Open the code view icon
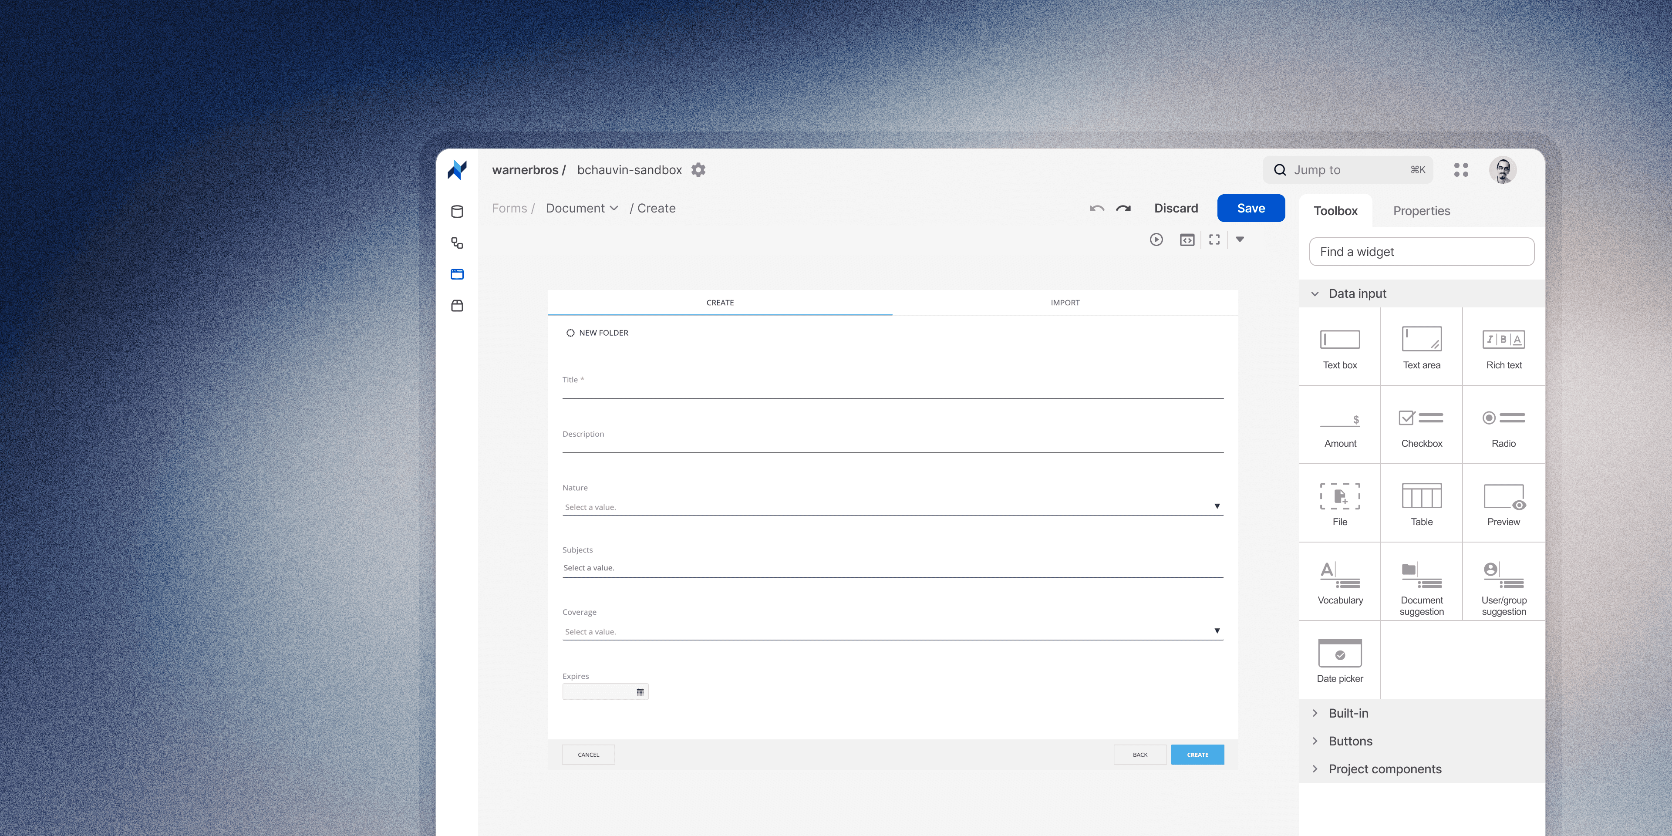Image resolution: width=1672 pixels, height=836 pixels. [1187, 239]
